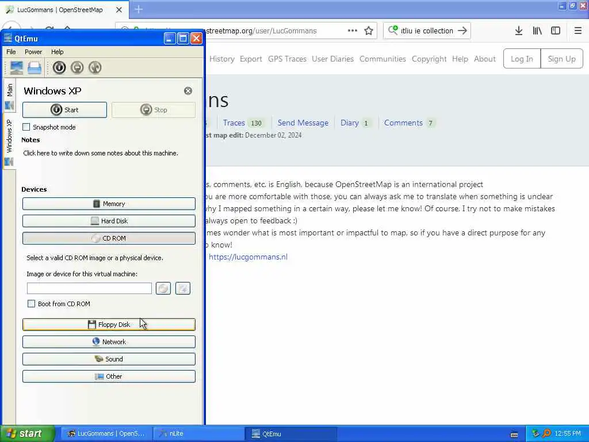
Task: Expand the Sound device section
Action: coord(109,359)
